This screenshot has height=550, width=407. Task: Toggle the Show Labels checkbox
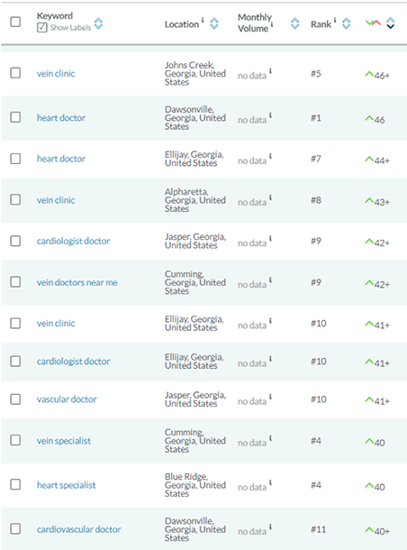point(42,27)
